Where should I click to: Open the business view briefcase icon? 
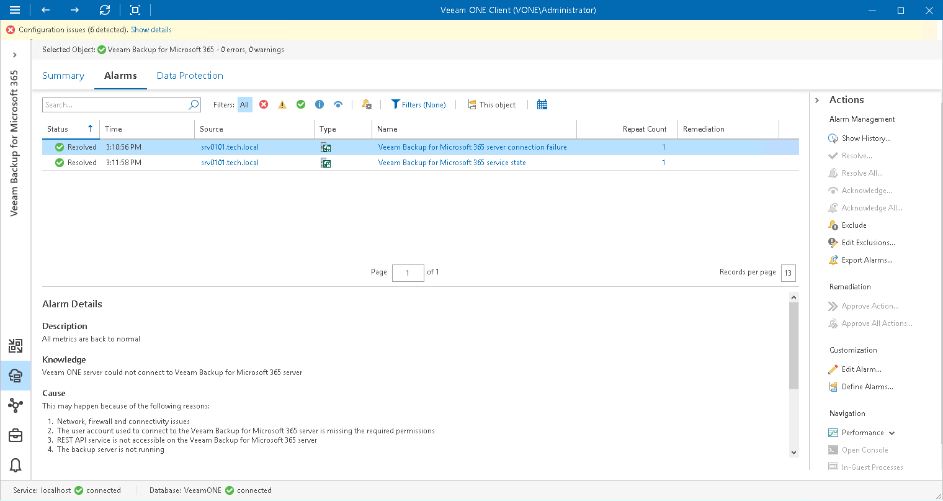[x=16, y=435]
